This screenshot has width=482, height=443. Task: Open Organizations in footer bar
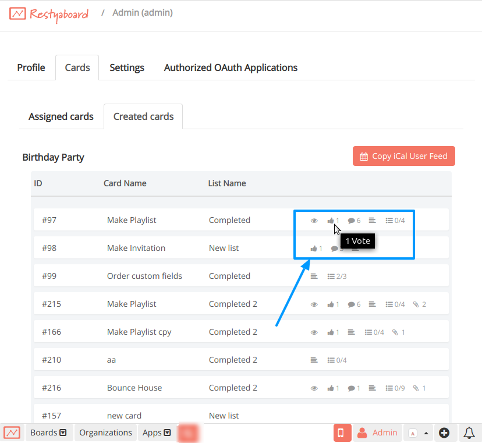(x=105, y=433)
